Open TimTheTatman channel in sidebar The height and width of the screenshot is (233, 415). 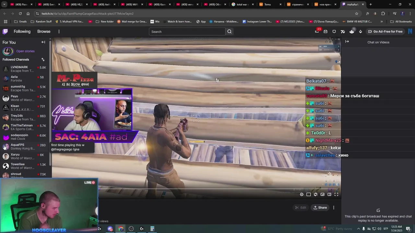coord(24,127)
